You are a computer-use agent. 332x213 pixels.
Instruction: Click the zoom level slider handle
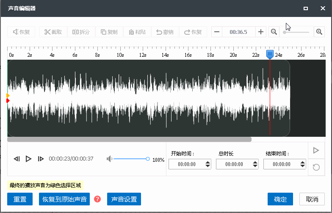click(x=285, y=32)
